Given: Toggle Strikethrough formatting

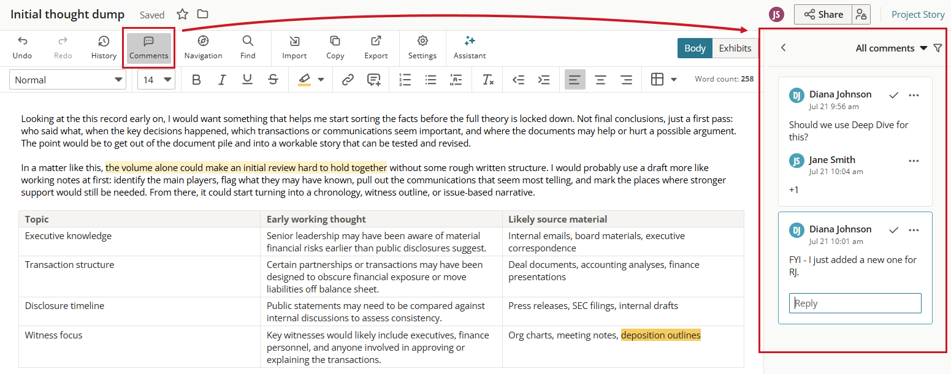Looking at the screenshot, I should 273,80.
